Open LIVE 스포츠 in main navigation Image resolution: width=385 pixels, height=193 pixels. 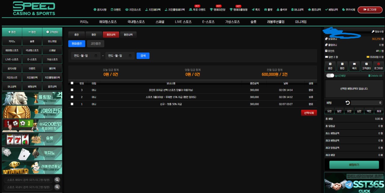coord(183,22)
